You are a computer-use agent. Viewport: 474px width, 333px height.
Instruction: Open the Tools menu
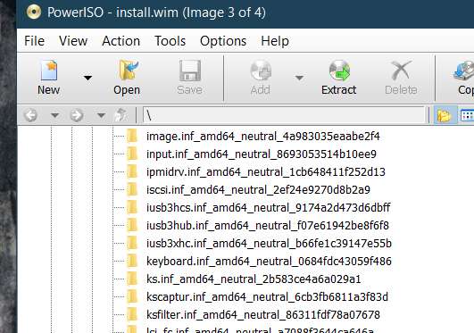[170, 41]
